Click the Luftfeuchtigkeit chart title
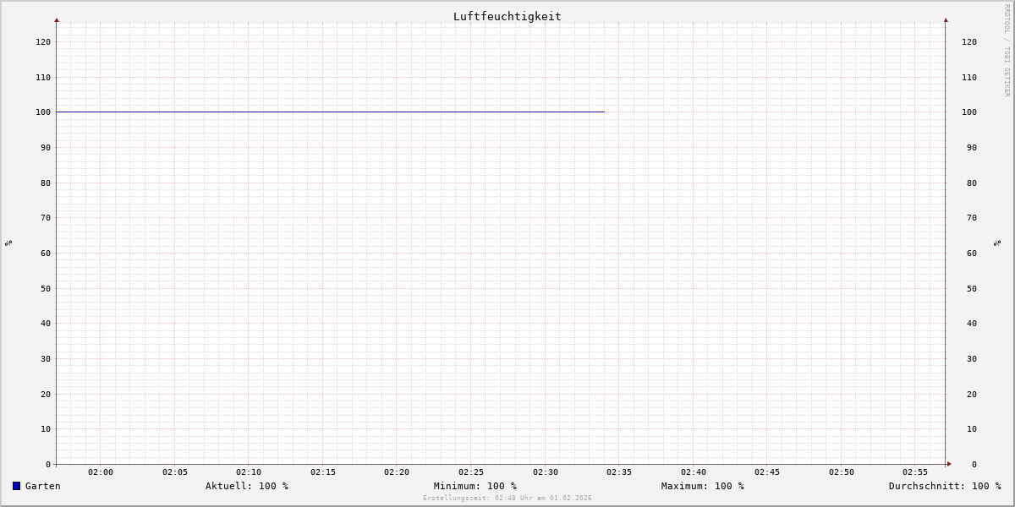 pyautogui.click(x=507, y=16)
